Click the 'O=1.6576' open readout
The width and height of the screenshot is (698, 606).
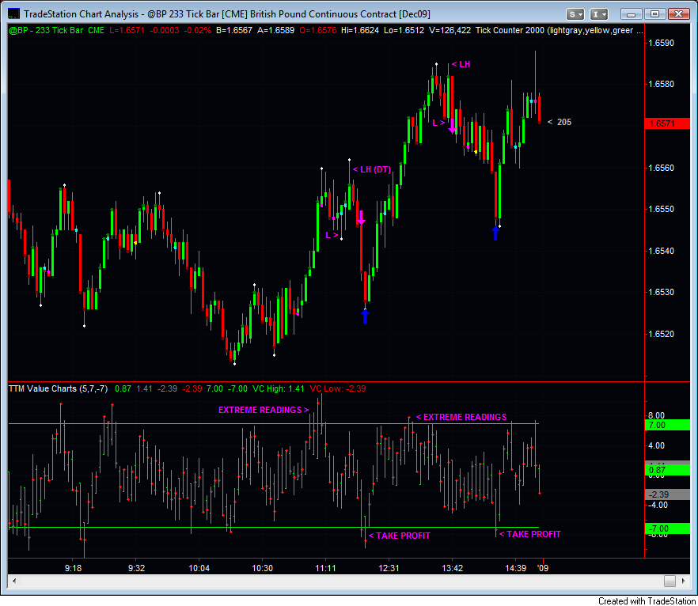tap(318, 30)
